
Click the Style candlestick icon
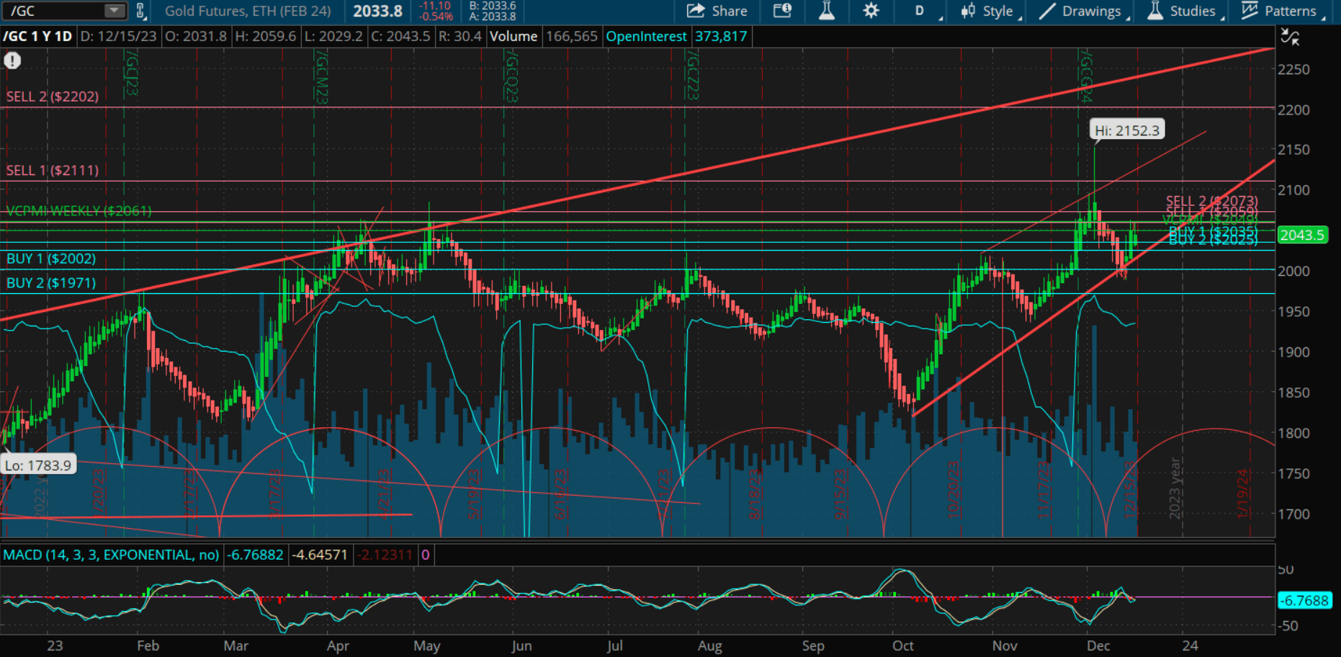coord(969,11)
